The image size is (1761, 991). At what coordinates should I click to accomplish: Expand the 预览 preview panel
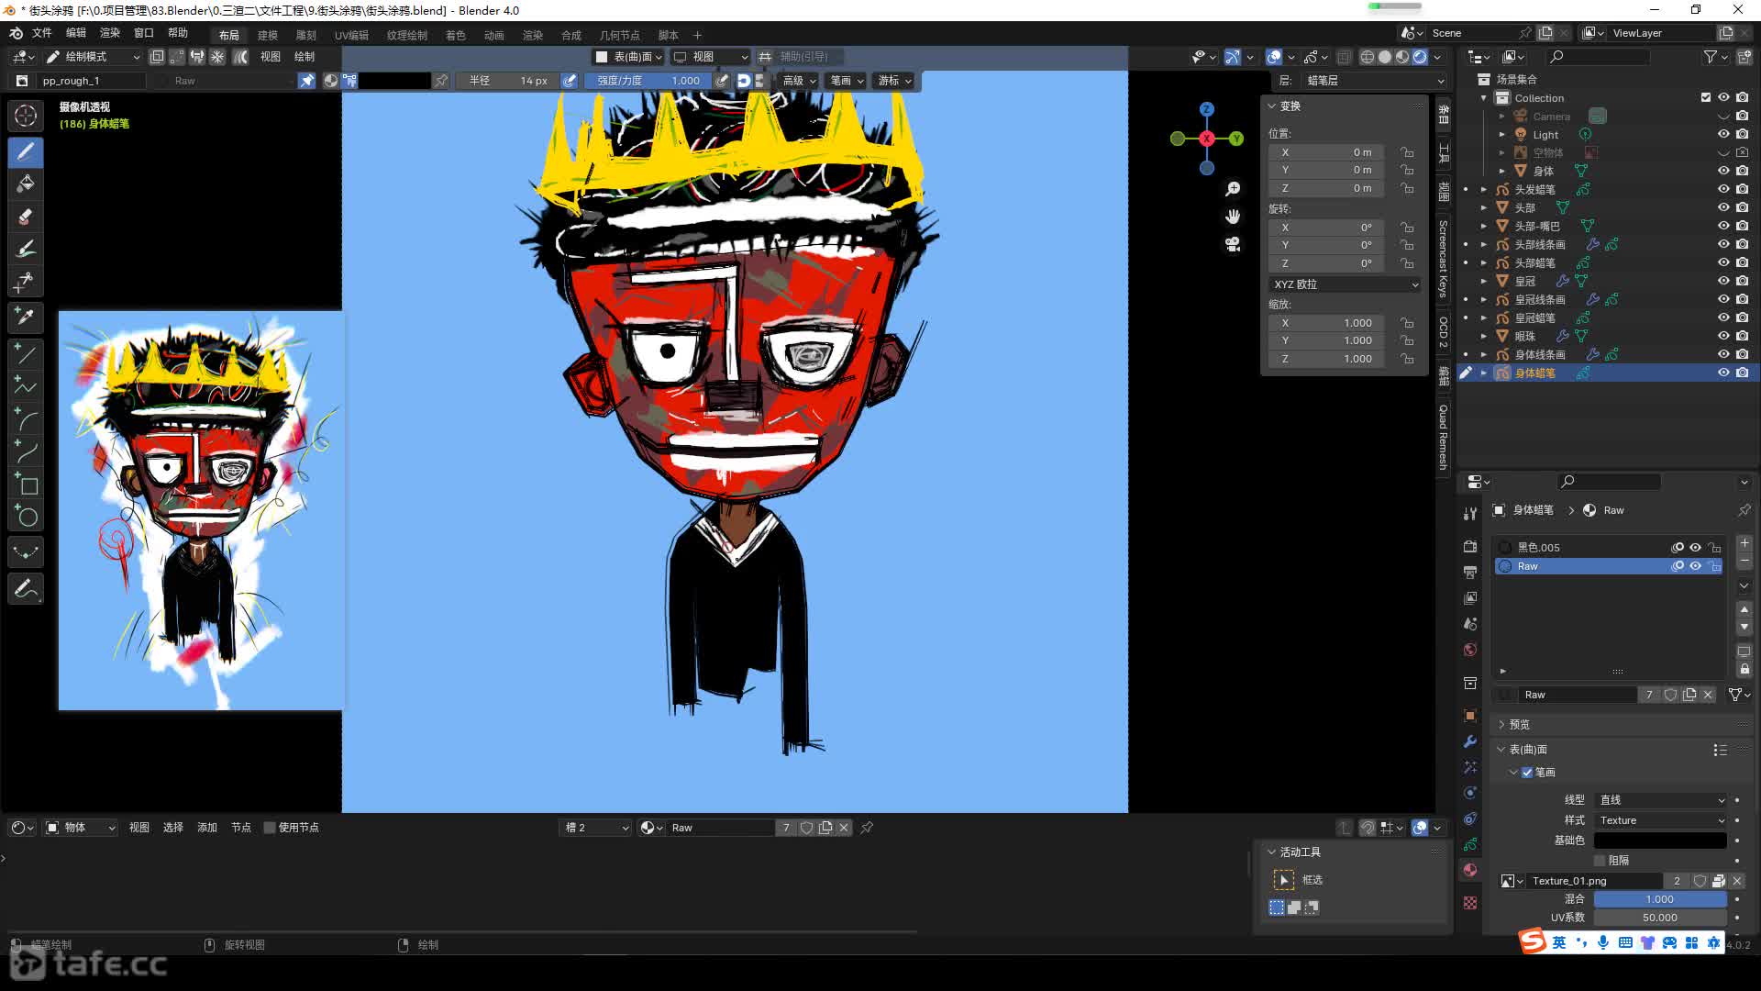coord(1519,725)
